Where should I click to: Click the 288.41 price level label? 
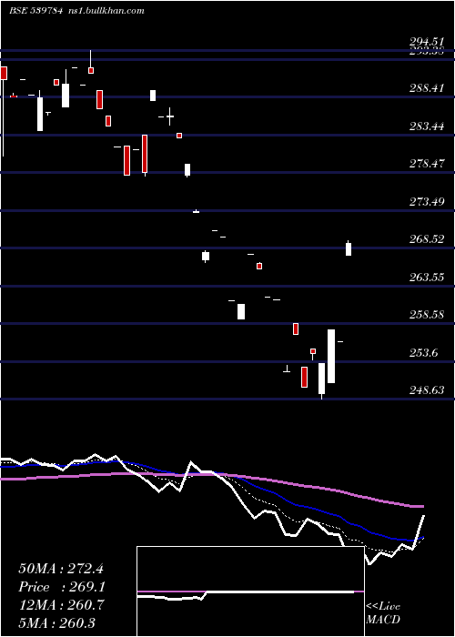(x=427, y=87)
